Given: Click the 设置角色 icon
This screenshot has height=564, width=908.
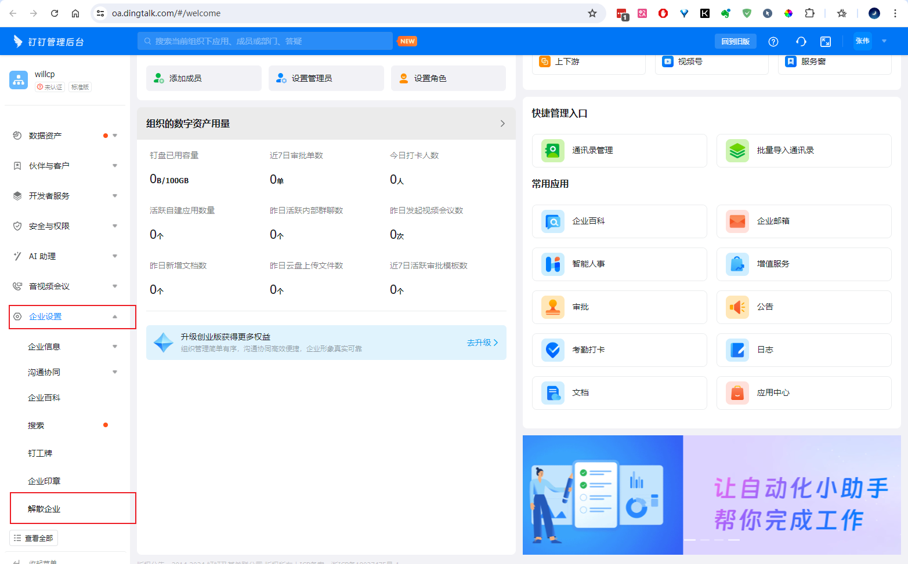Looking at the screenshot, I should [x=403, y=78].
